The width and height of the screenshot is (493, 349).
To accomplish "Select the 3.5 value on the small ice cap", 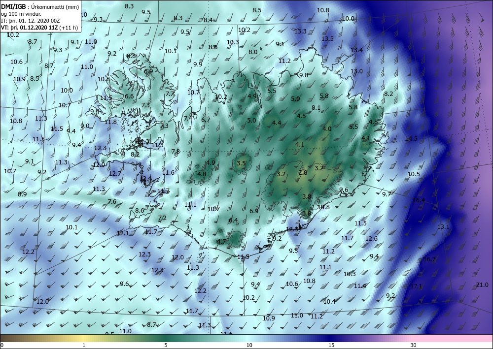I will [x=241, y=163].
